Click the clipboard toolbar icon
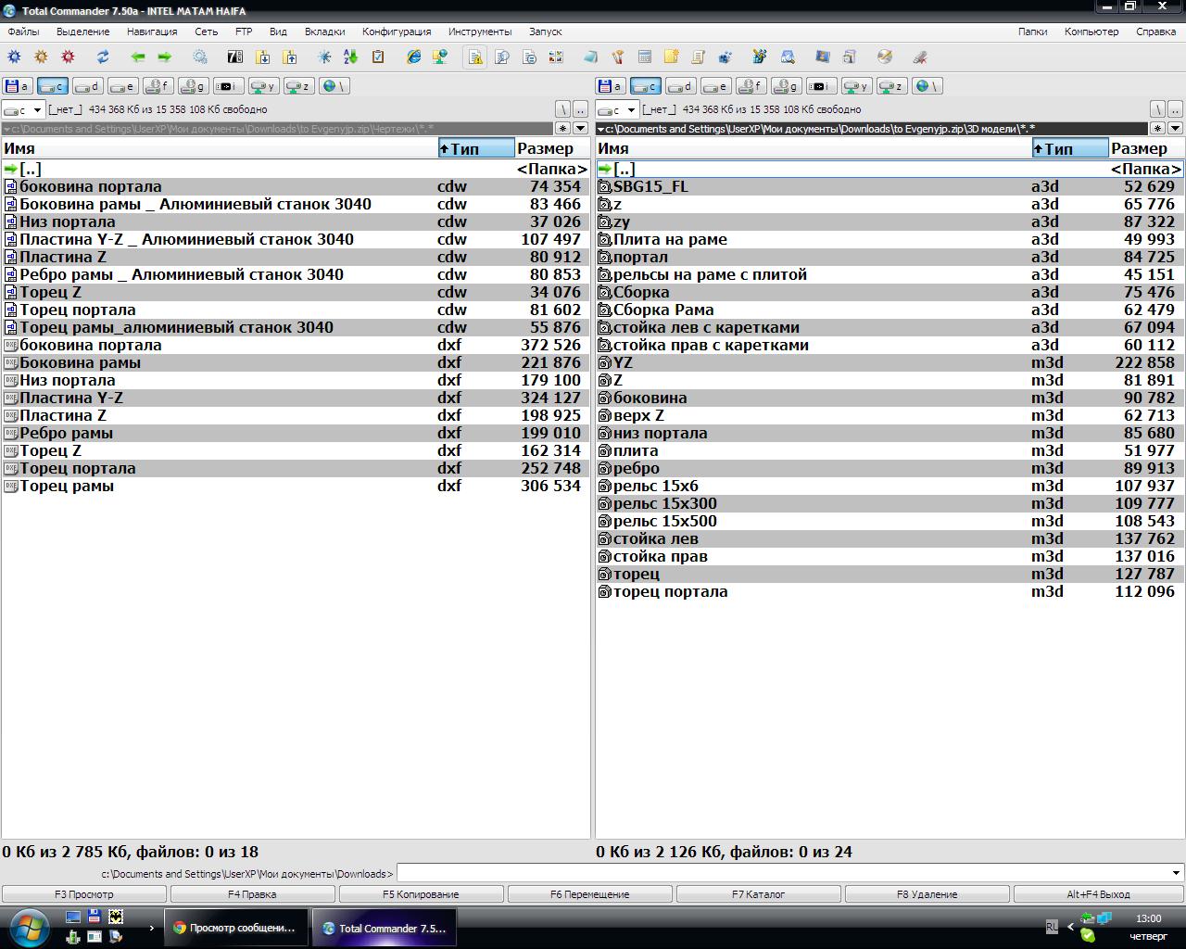 click(378, 57)
